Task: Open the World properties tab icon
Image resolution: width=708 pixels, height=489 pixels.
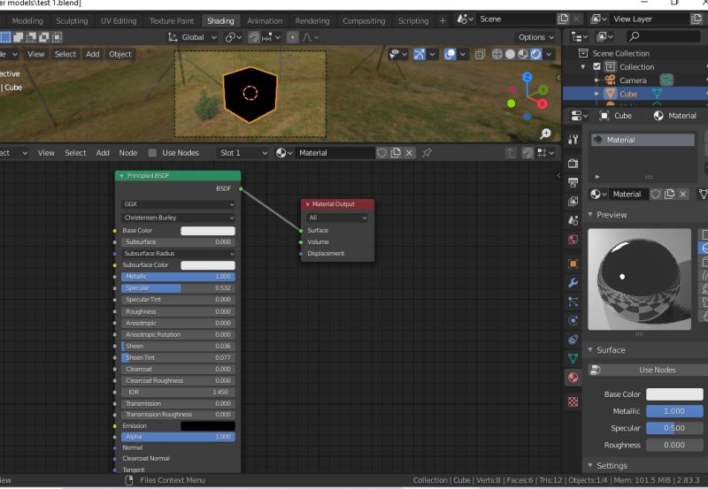Action: pyautogui.click(x=573, y=239)
